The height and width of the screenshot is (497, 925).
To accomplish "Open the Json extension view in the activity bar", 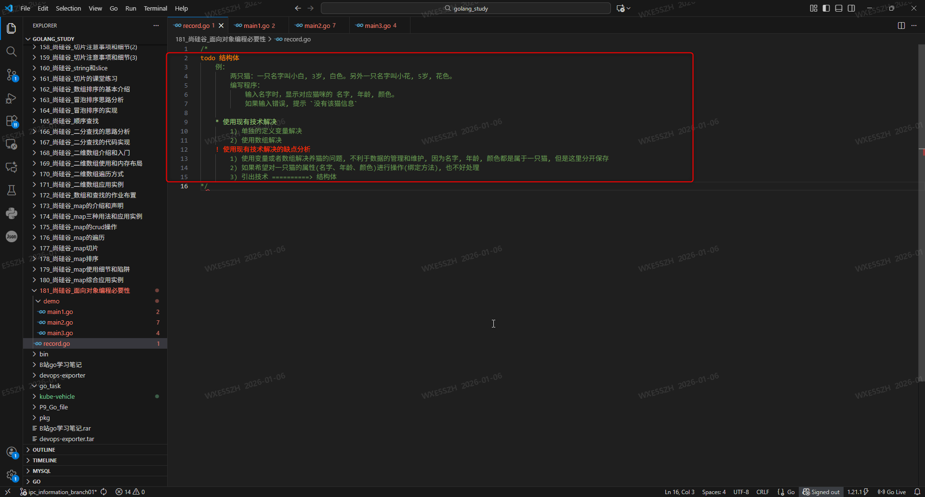I will pos(12,236).
